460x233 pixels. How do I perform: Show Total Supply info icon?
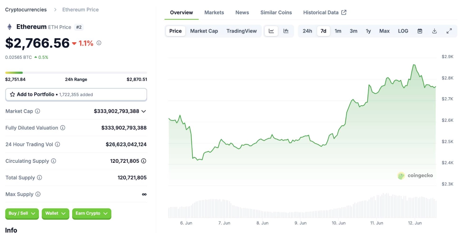point(39,177)
